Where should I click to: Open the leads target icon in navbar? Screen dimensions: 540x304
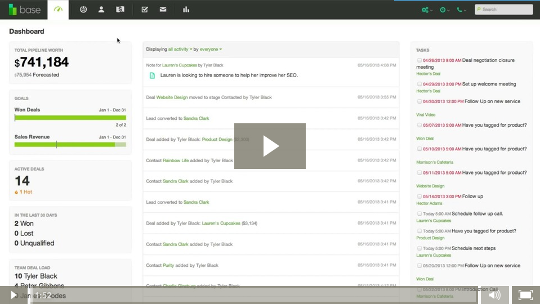[x=83, y=10]
